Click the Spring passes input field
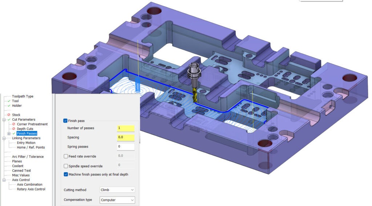This screenshot has height=206, width=372. point(126,147)
